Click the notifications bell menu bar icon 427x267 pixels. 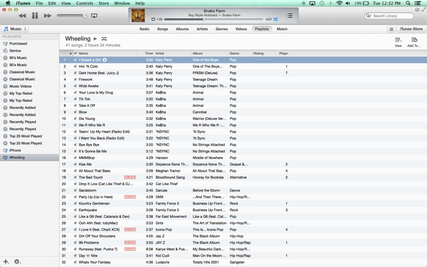coord(304,3)
